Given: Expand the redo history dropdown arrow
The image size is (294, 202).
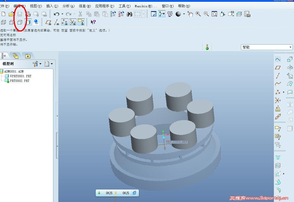Looking at the screenshot, I should 74,14.
